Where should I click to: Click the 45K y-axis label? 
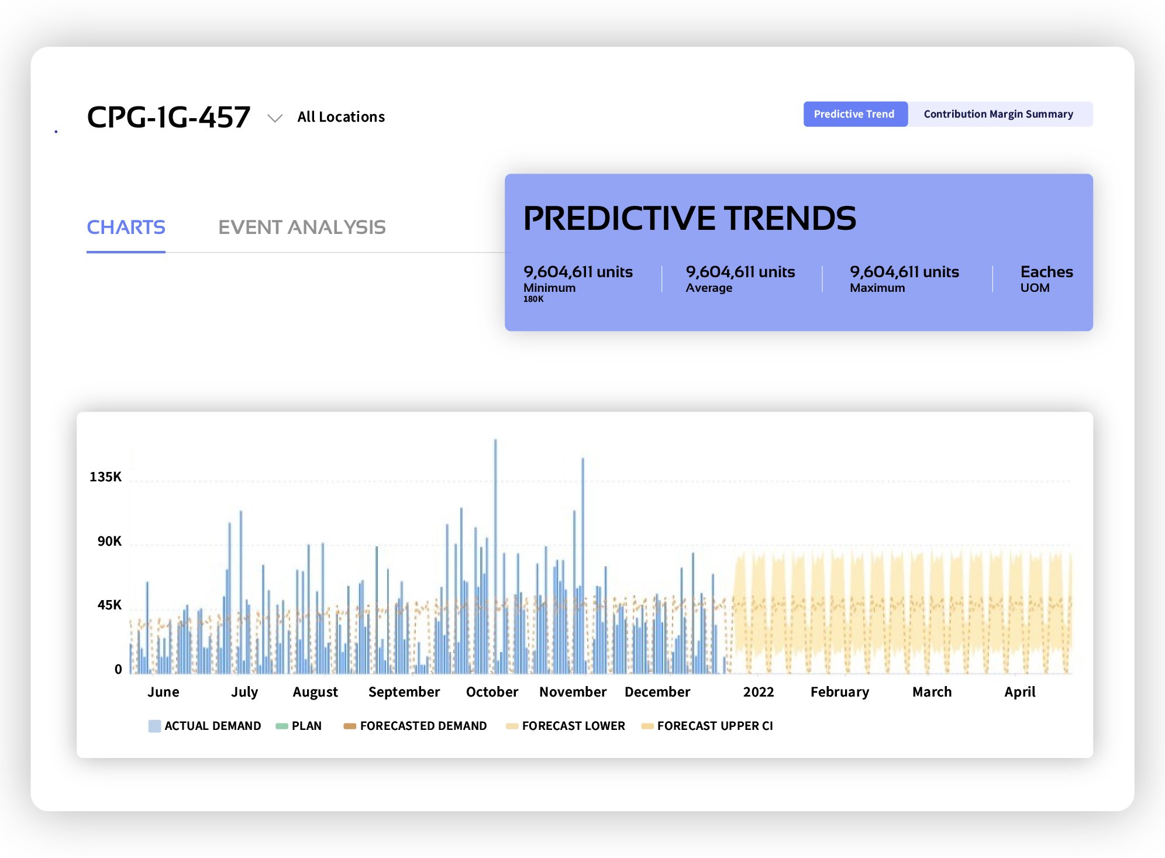tap(109, 605)
